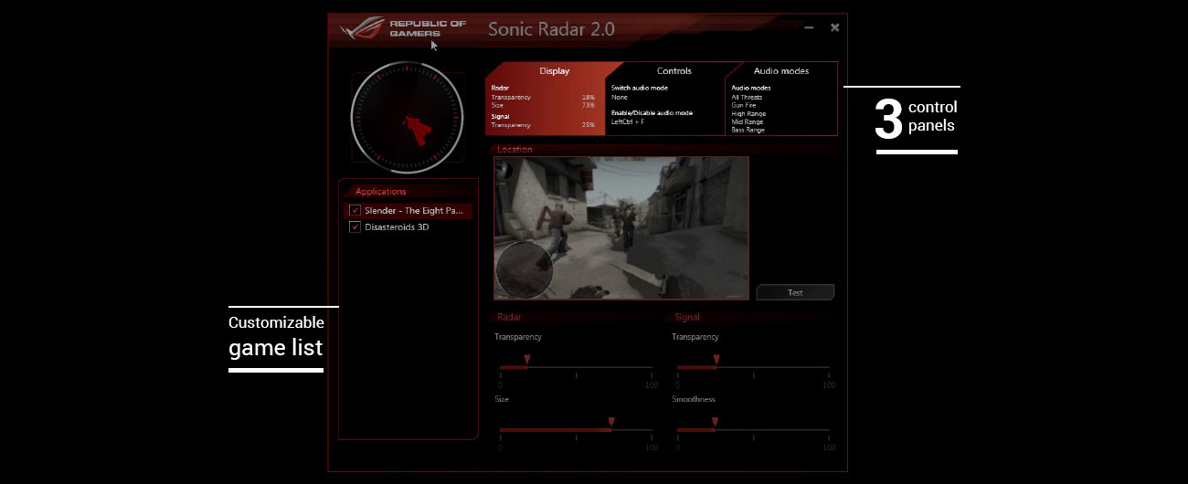Uncheck Slender - The Eight Pages application
Viewport: 1188px width, 484px height.
[x=355, y=210]
